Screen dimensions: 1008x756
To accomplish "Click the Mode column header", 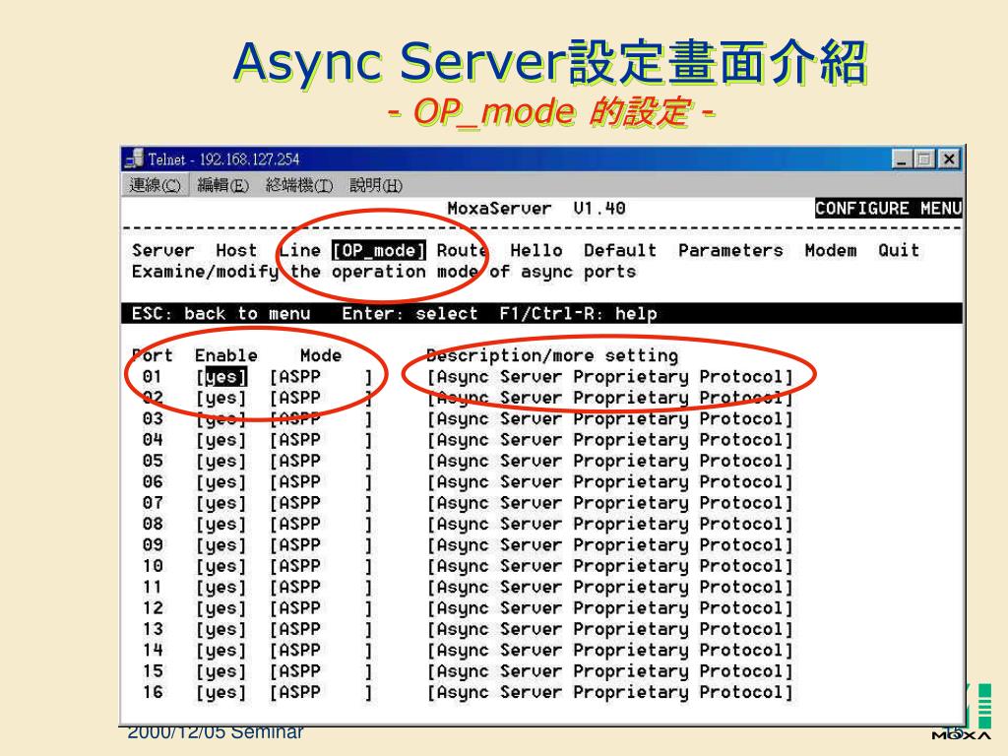I will point(321,355).
